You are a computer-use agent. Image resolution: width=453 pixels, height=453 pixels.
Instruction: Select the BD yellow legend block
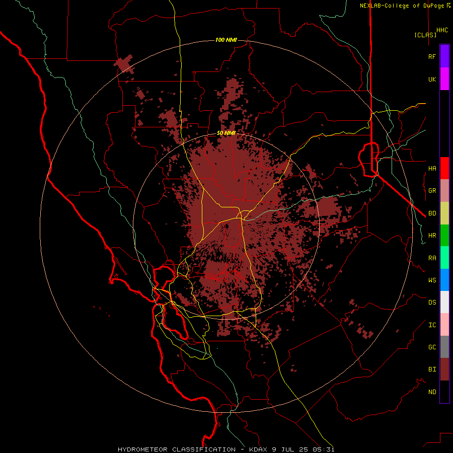444,213
